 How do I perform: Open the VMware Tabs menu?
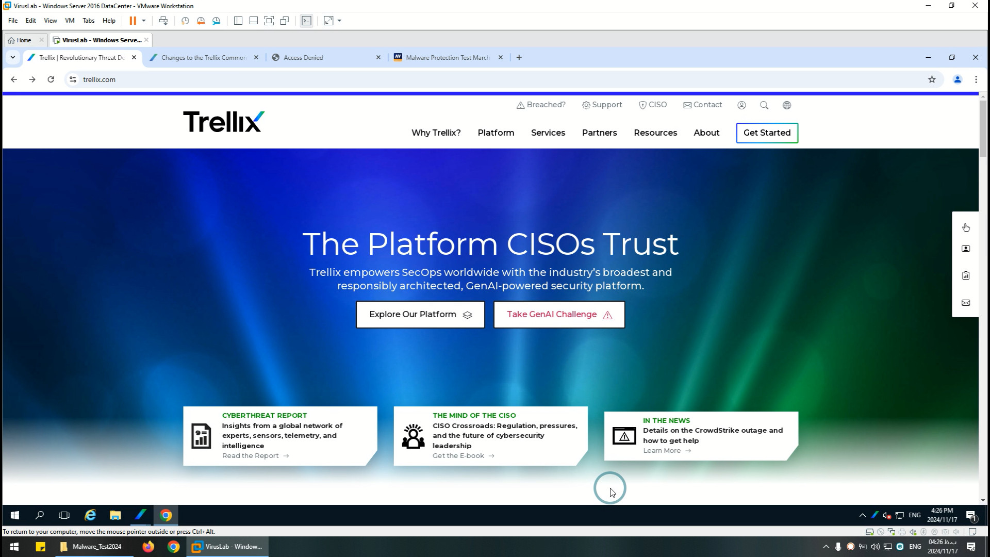[x=89, y=21]
